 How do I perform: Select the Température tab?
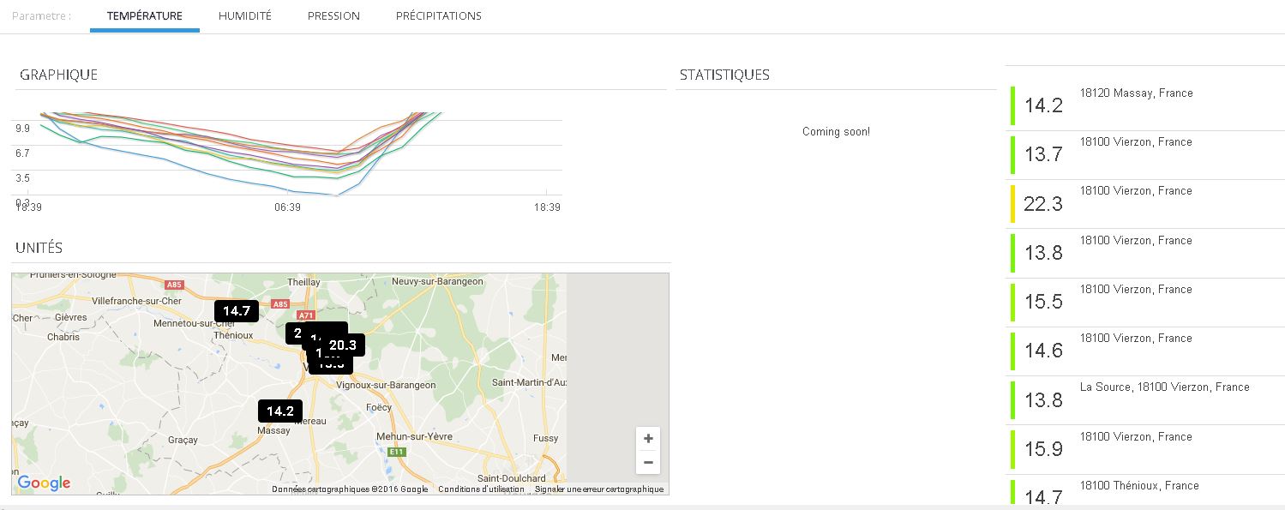click(x=144, y=16)
